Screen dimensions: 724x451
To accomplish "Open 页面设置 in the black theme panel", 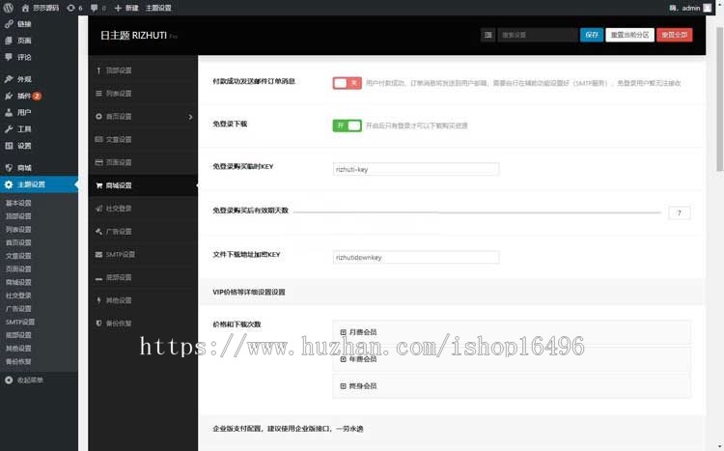I will [143, 162].
